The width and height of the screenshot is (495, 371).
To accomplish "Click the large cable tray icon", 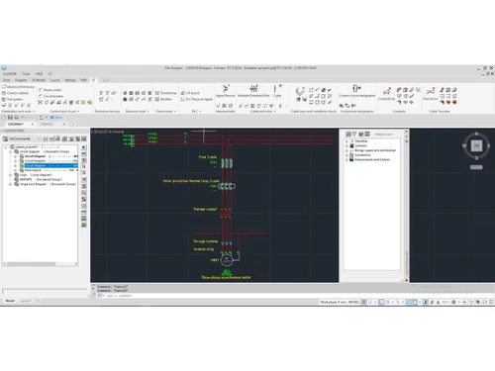I will coord(300,91).
